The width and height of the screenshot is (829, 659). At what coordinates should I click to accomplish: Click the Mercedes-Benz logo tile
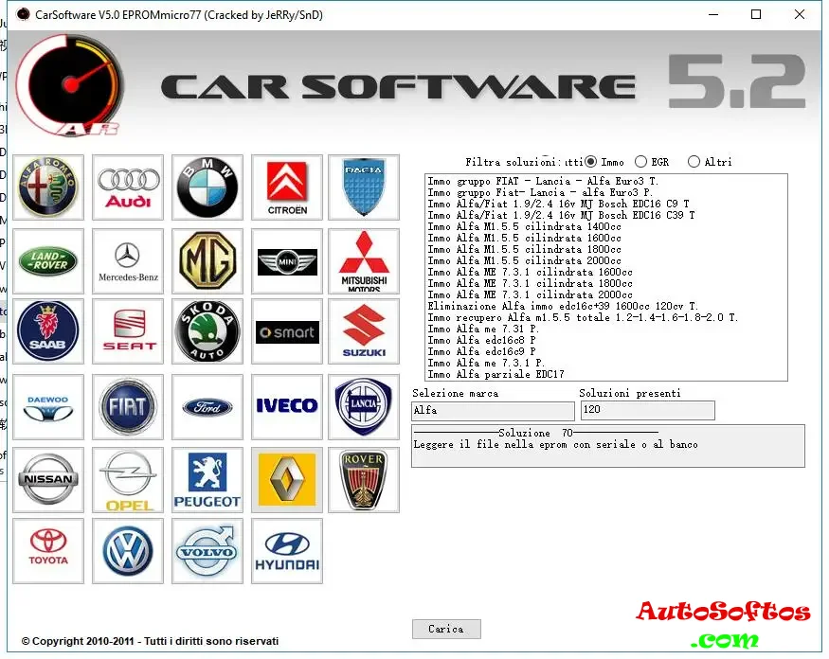click(x=127, y=260)
